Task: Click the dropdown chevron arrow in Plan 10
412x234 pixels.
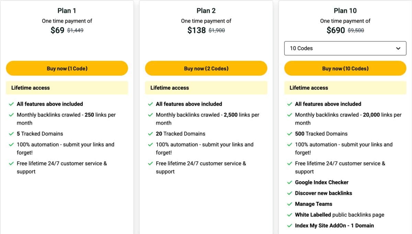Action: pyautogui.click(x=398, y=48)
